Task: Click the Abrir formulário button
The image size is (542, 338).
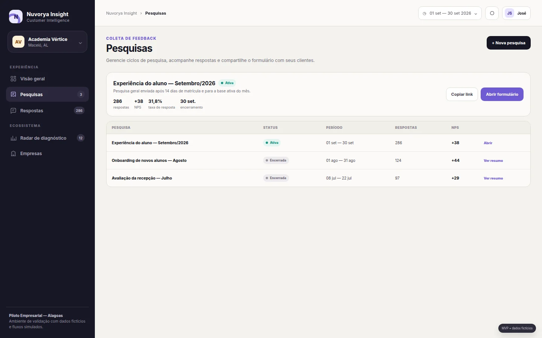Action: click(502, 94)
